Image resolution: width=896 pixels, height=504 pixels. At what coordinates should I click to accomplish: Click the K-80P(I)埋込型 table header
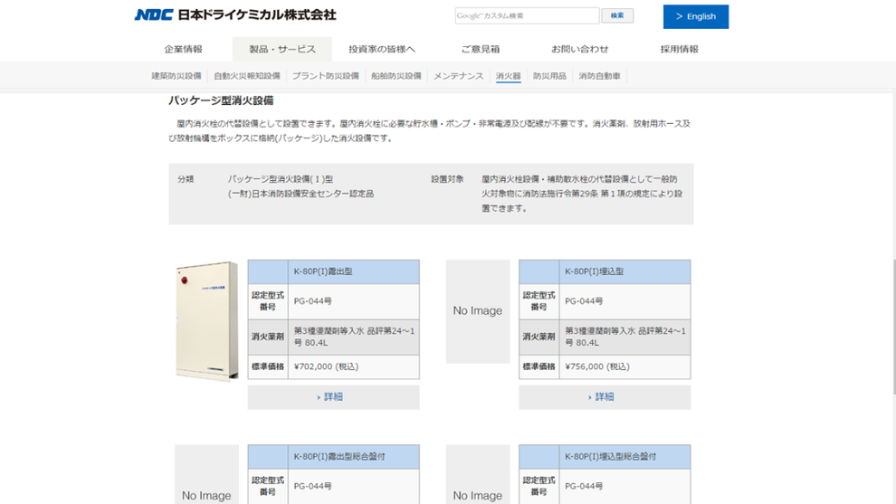(605, 272)
